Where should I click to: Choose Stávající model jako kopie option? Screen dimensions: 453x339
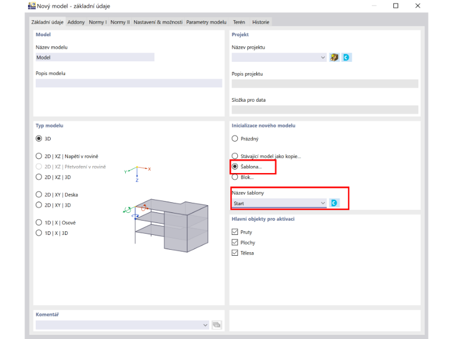point(235,156)
